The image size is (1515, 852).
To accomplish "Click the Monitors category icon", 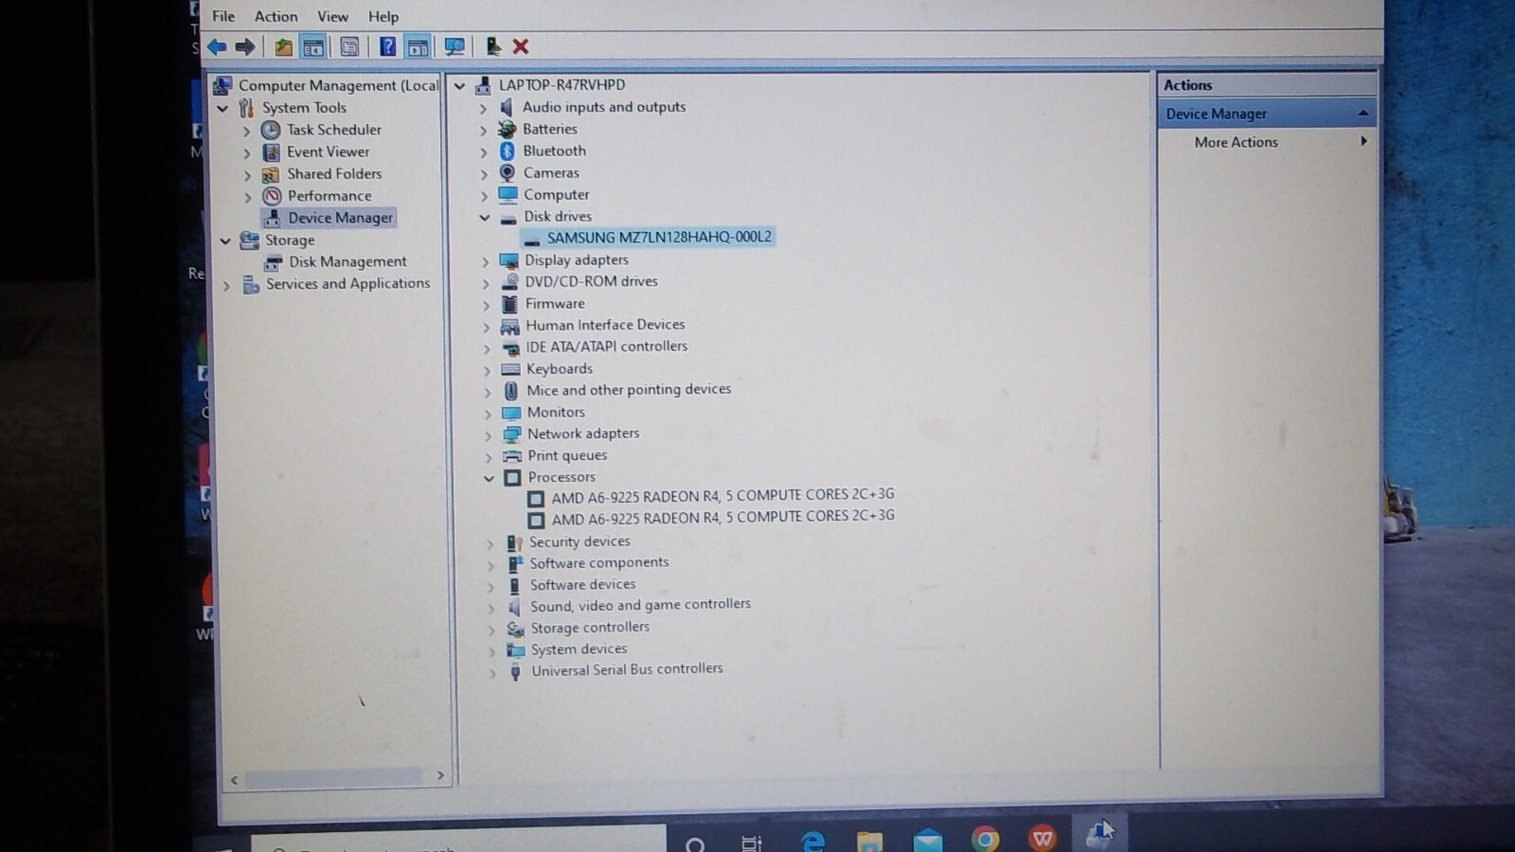I will tap(511, 413).
